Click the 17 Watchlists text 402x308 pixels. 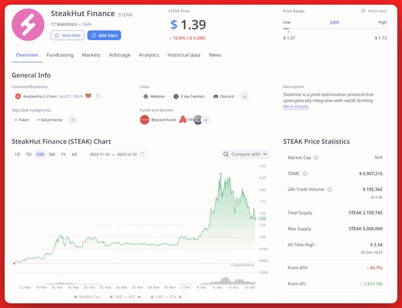(x=64, y=24)
